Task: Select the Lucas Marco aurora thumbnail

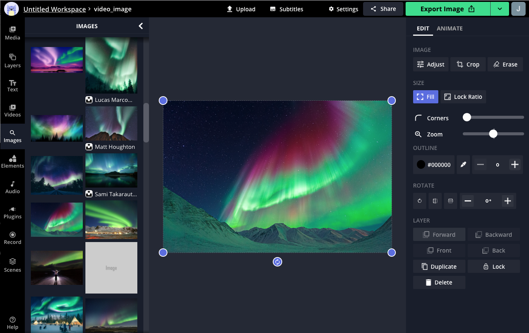Action: [x=111, y=65]
